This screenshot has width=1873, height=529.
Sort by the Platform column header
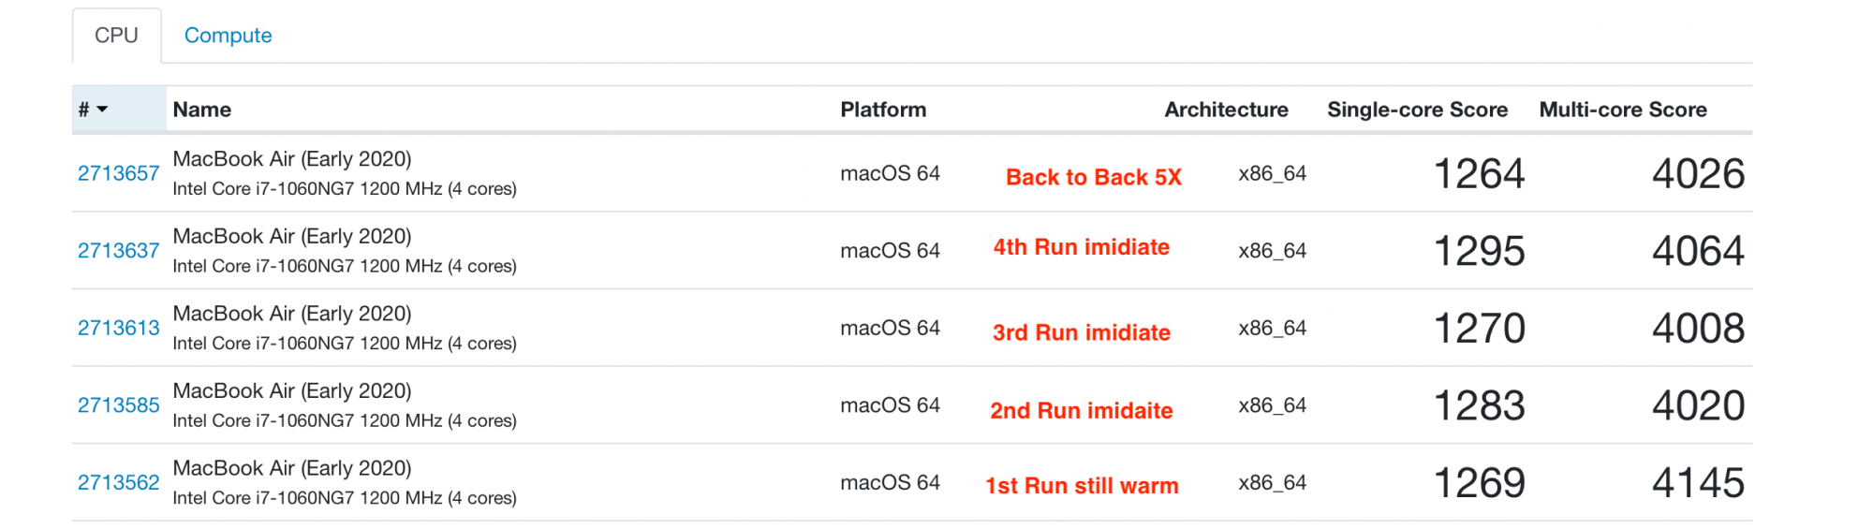(882, 110)
